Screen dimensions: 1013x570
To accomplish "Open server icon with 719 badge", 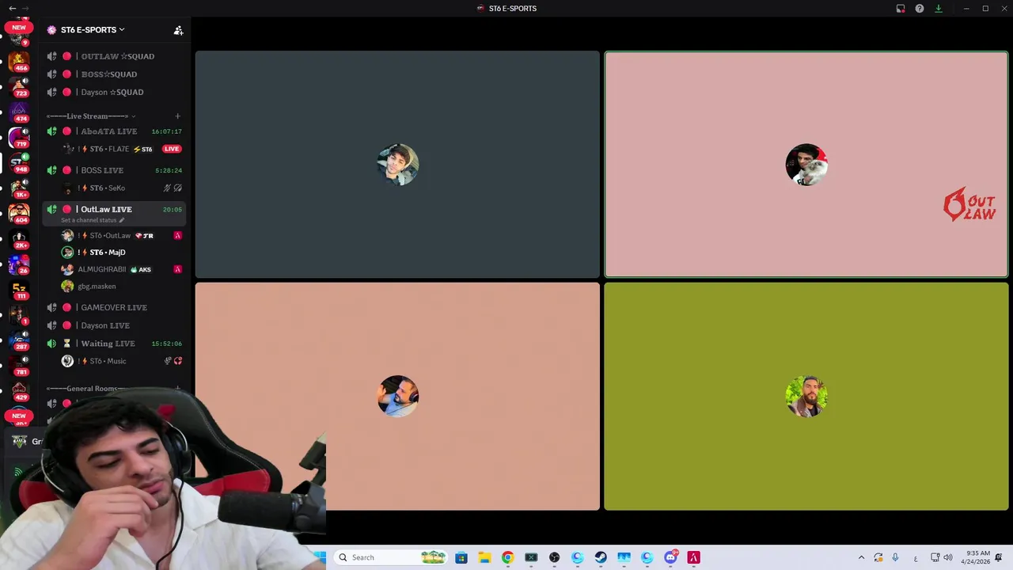I will tap(19, 138).
